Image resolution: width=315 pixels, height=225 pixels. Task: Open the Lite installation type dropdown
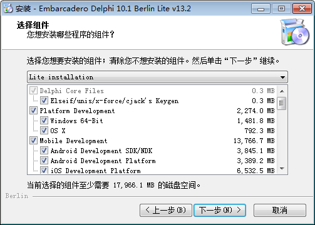[157, 77]
